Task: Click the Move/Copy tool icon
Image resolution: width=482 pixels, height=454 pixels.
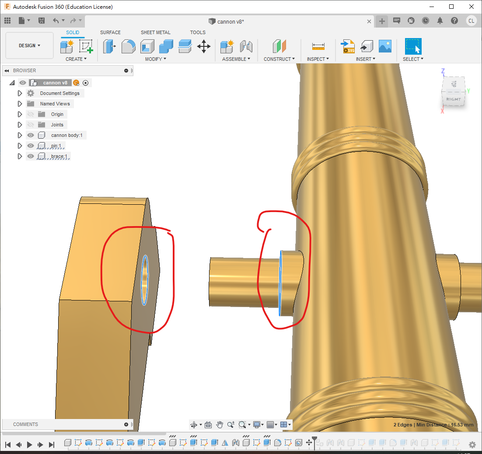Action: (204, 46)
